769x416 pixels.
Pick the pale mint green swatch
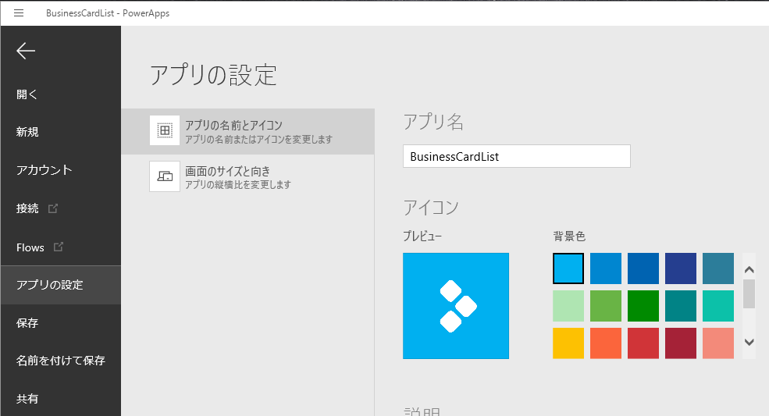point(568,306)
